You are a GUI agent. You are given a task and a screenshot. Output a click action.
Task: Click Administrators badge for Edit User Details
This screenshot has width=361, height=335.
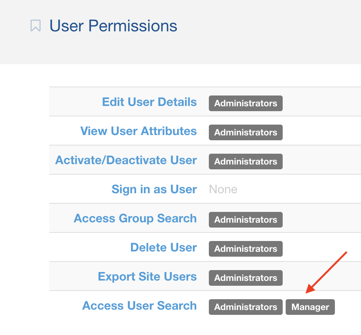coord(246,103)
